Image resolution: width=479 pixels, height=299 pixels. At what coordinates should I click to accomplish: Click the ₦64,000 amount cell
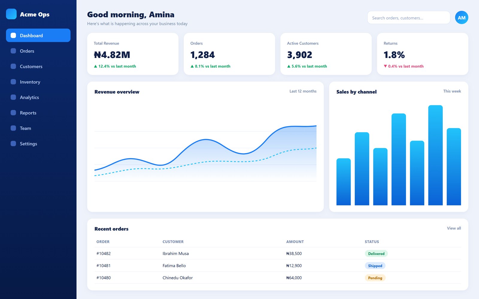pos(294,278)
